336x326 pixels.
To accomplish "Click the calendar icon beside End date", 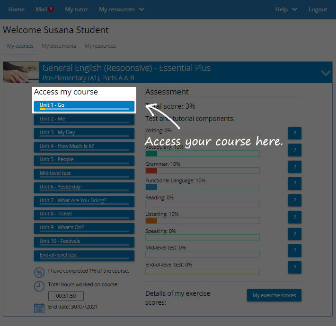I will 39,308.
